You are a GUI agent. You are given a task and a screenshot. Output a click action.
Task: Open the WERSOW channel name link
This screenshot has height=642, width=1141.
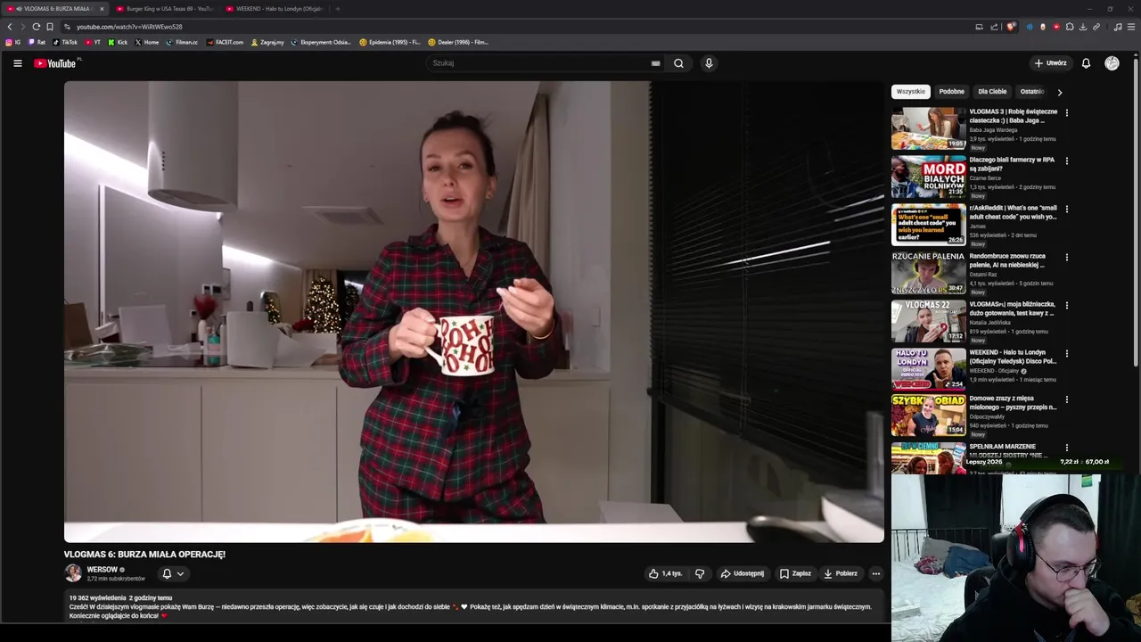(x=102, y=570)
